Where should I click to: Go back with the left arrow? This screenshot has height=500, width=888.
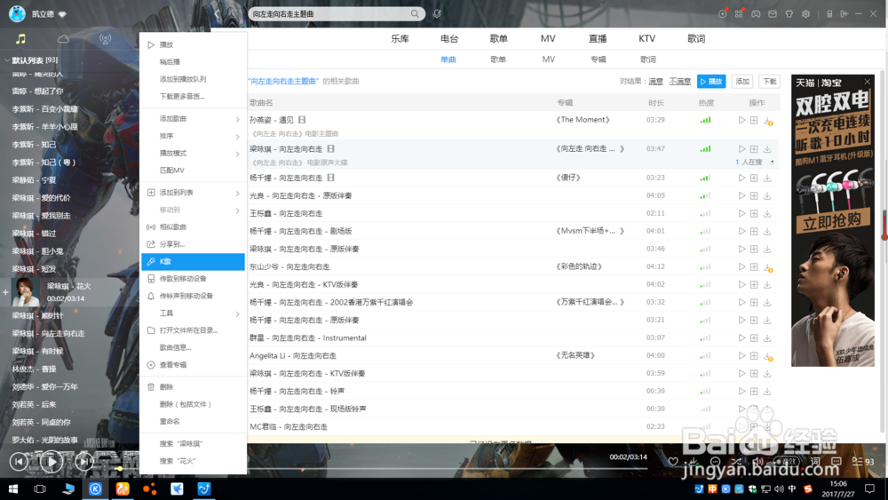point(217,13)
